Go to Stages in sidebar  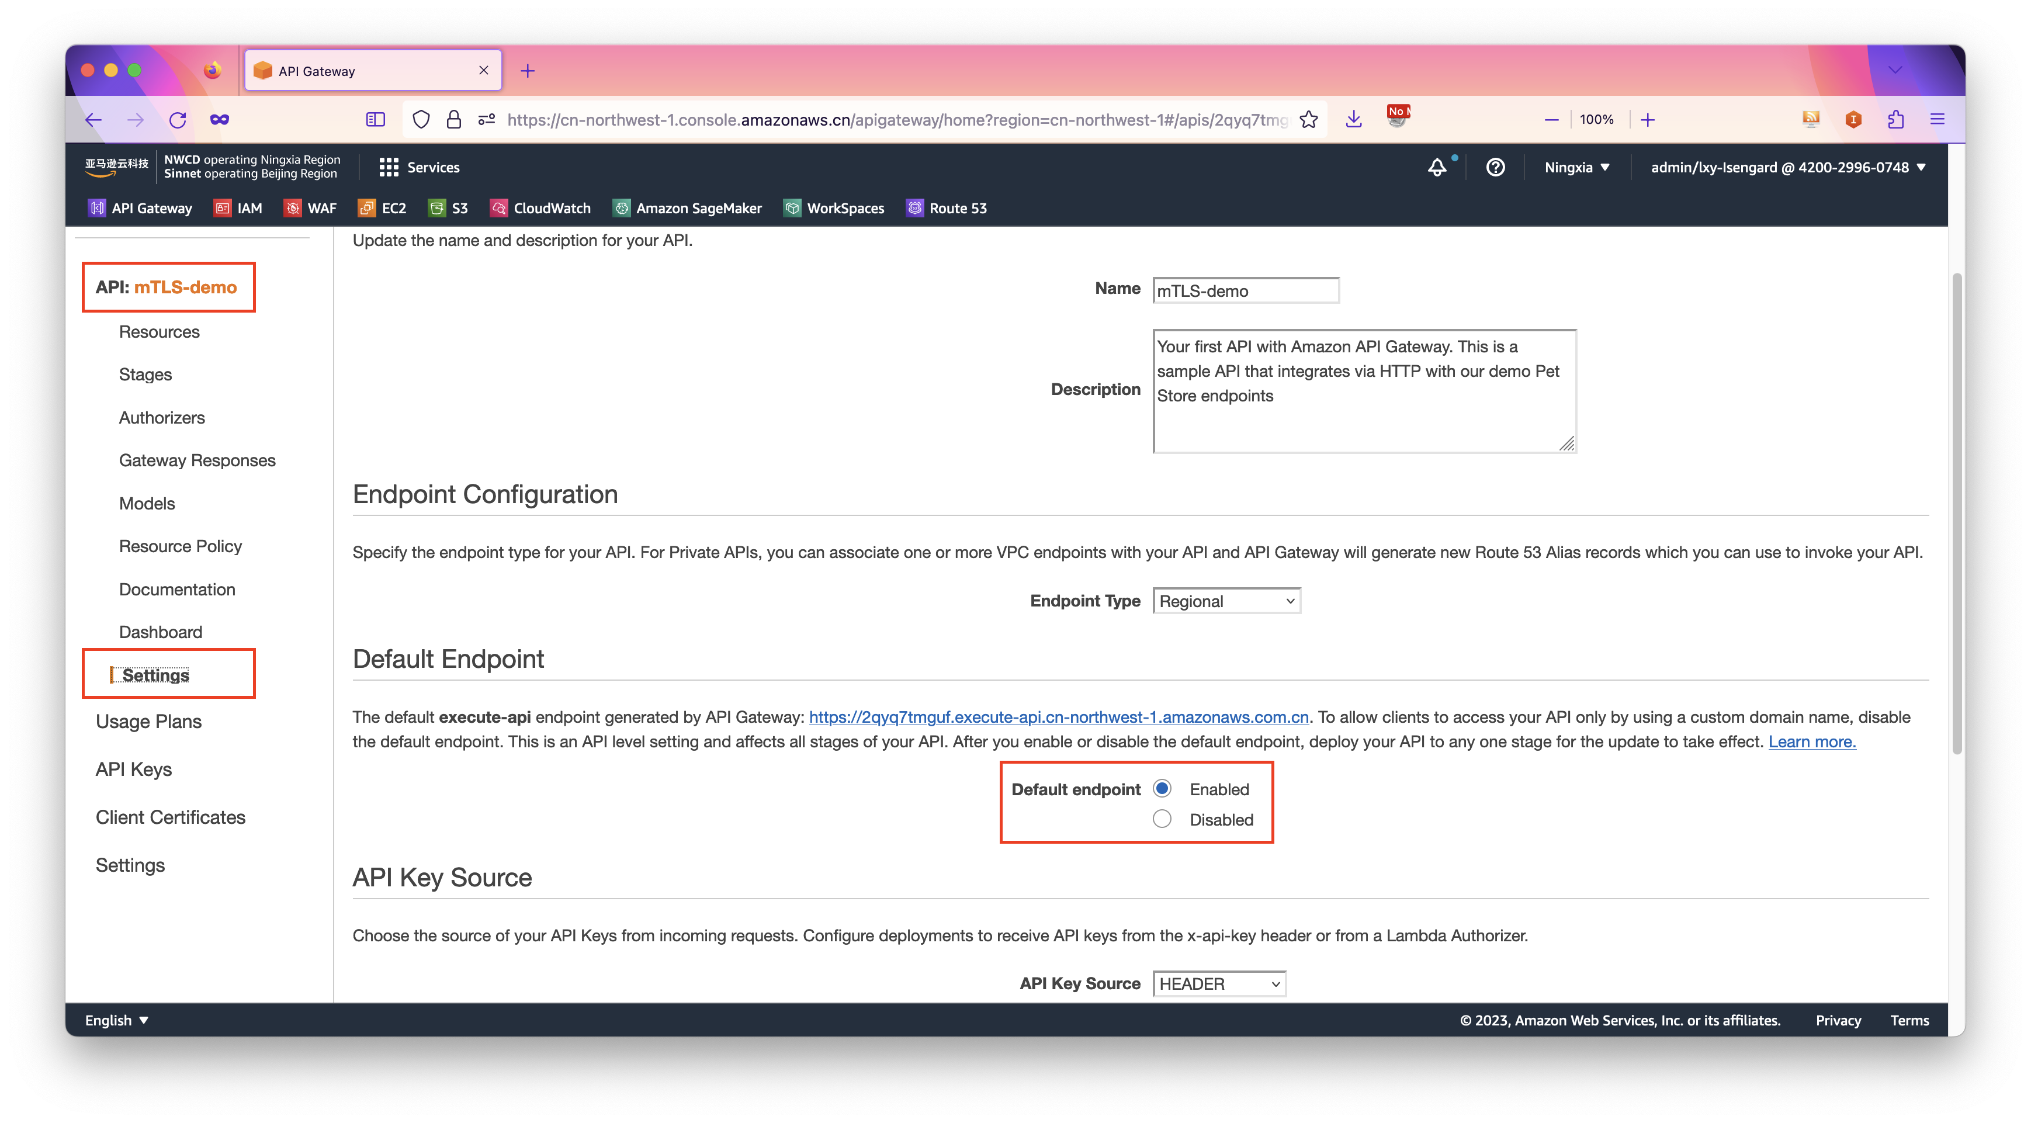(x=145, y=375)
